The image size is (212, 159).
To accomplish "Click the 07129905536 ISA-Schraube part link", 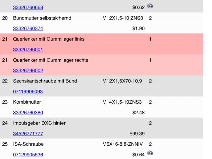I will tap(28, 155).
